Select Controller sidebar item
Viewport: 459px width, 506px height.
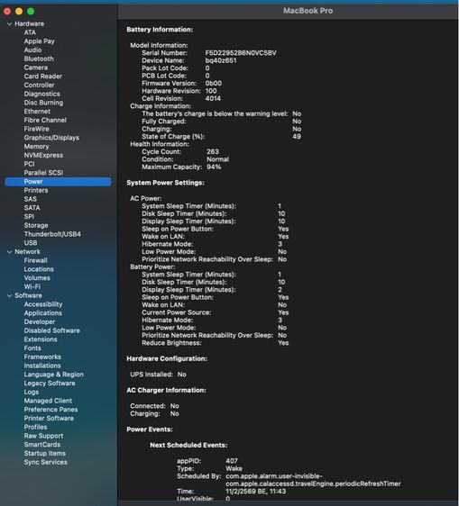click(x=39, y=85)
